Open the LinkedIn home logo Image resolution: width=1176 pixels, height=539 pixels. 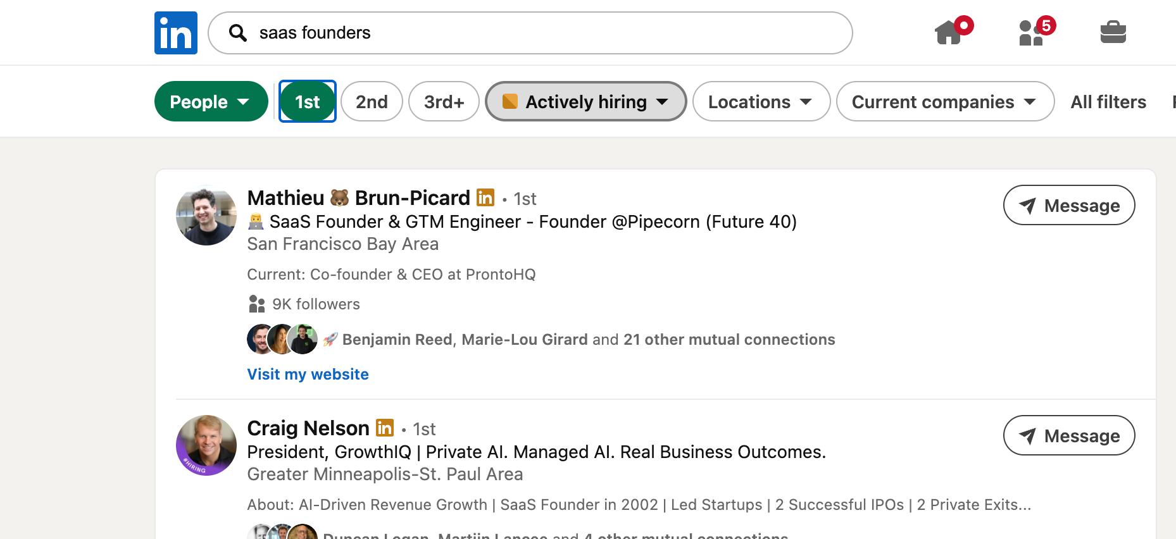click(176, 33)
